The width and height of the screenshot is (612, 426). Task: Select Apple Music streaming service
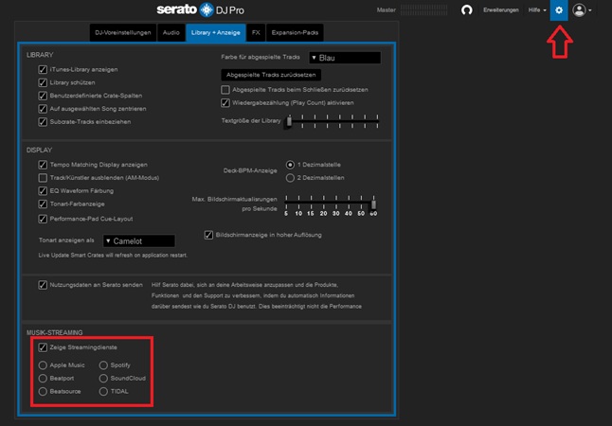point(43,365)
